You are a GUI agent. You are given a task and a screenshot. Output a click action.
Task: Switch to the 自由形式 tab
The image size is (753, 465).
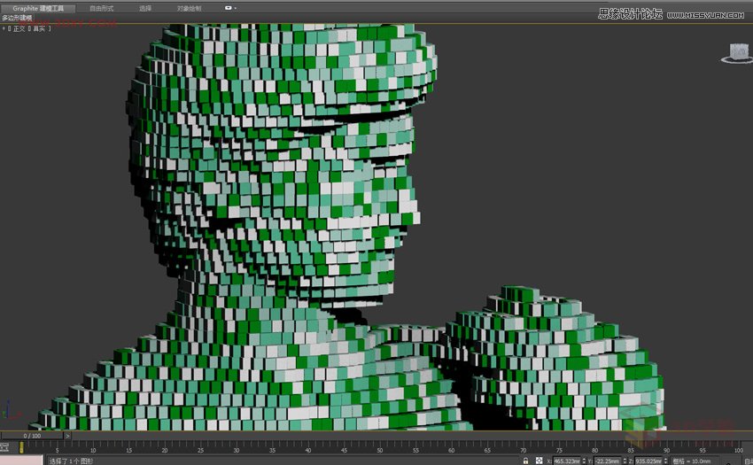click(102, 8)
